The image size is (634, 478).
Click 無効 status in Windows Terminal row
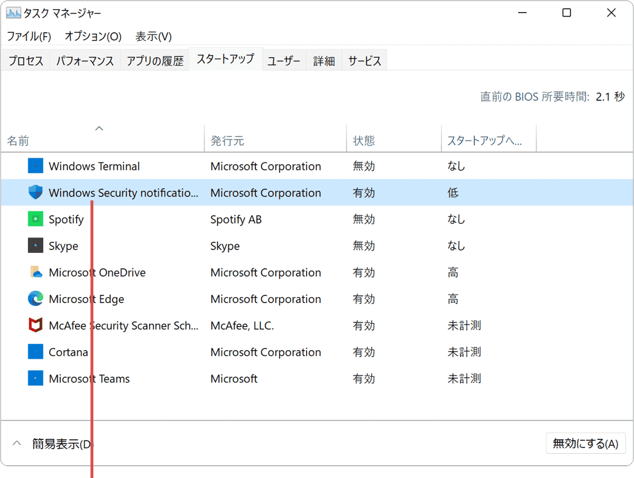click(364, 166)
